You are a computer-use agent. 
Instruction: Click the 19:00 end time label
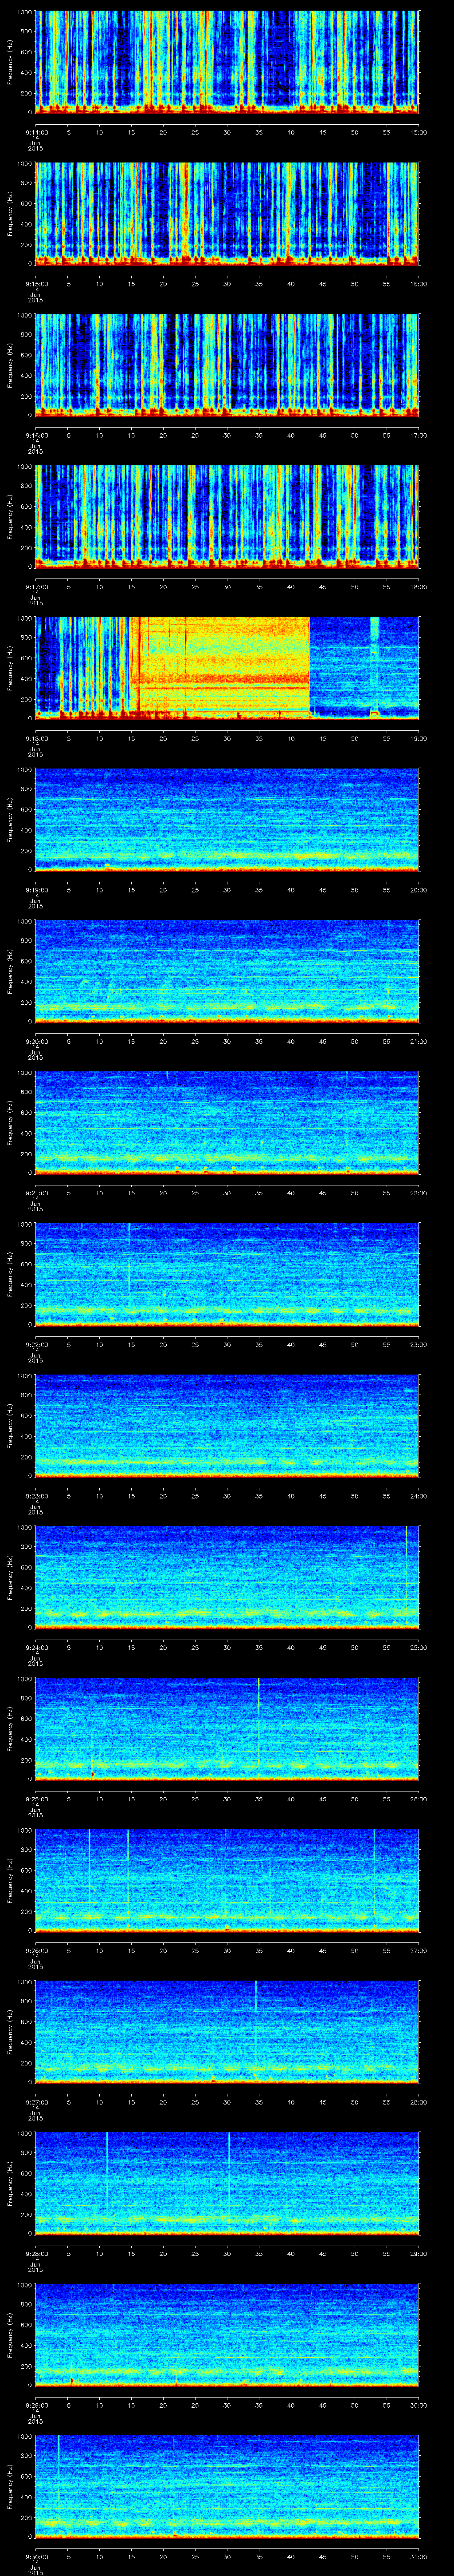point(419,738)
